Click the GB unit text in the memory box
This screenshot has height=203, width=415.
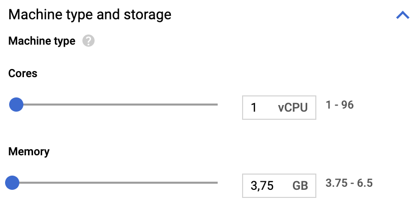300,186
